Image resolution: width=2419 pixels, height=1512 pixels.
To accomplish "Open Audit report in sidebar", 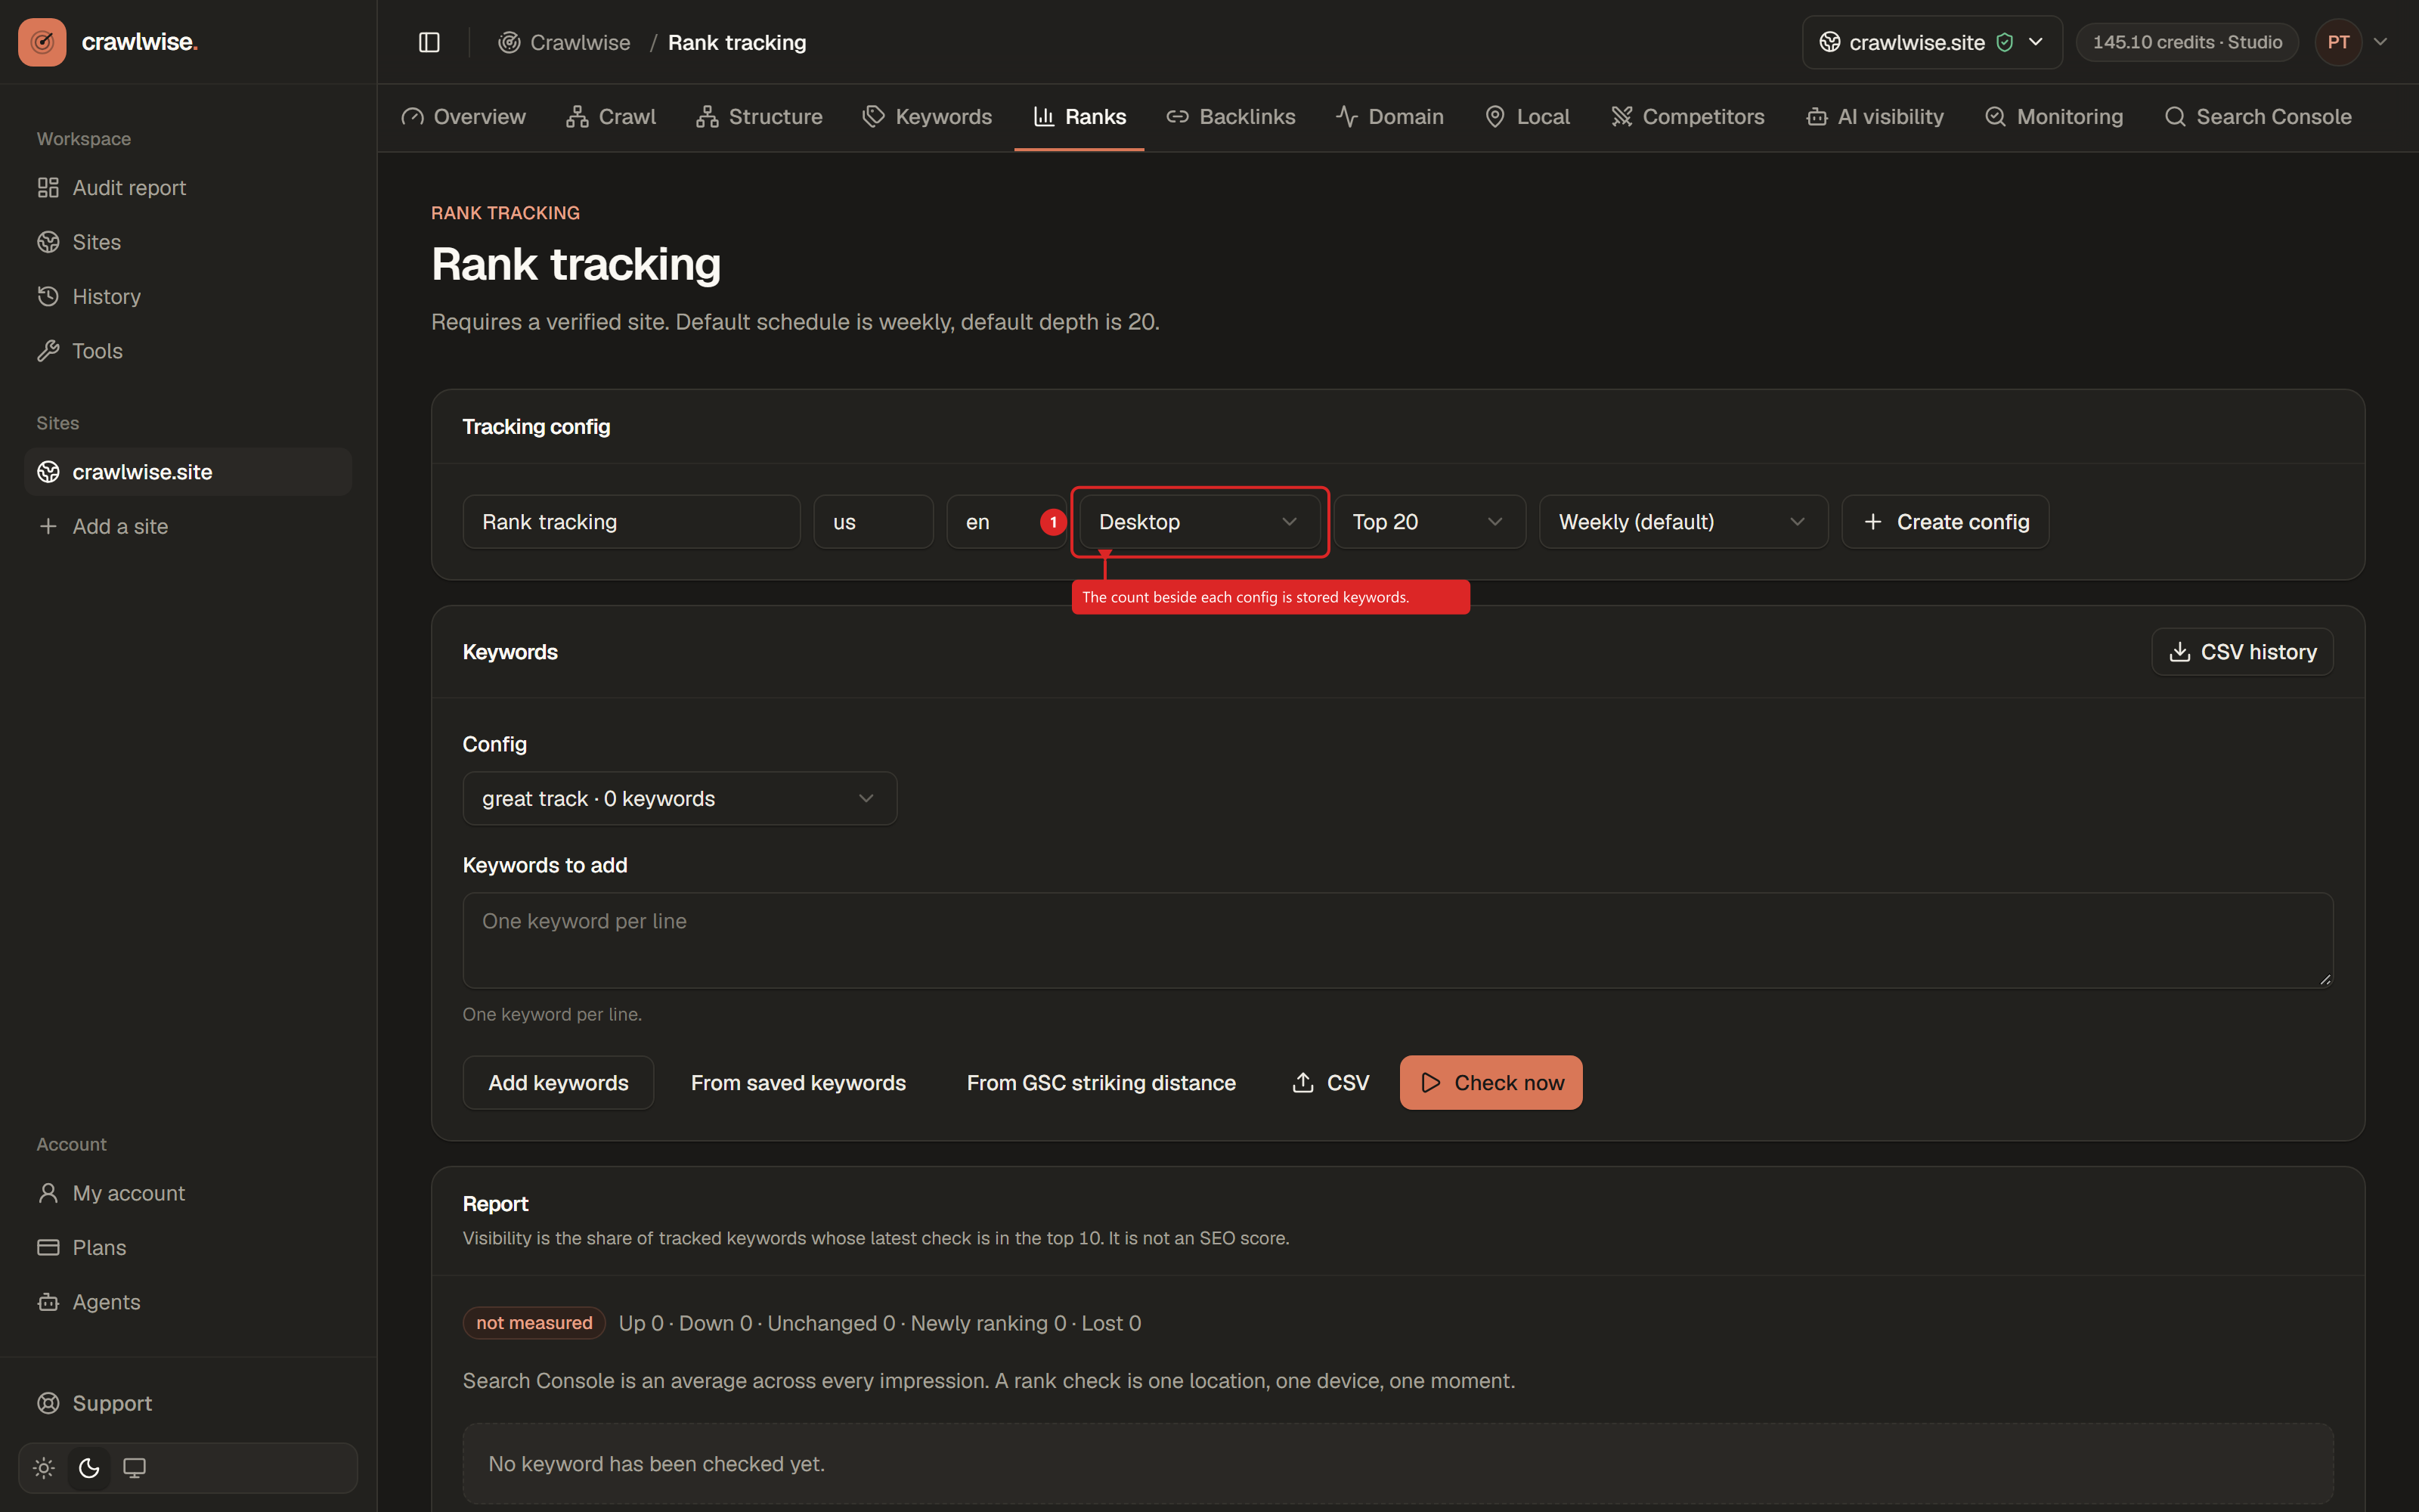I will pos(188,188).
